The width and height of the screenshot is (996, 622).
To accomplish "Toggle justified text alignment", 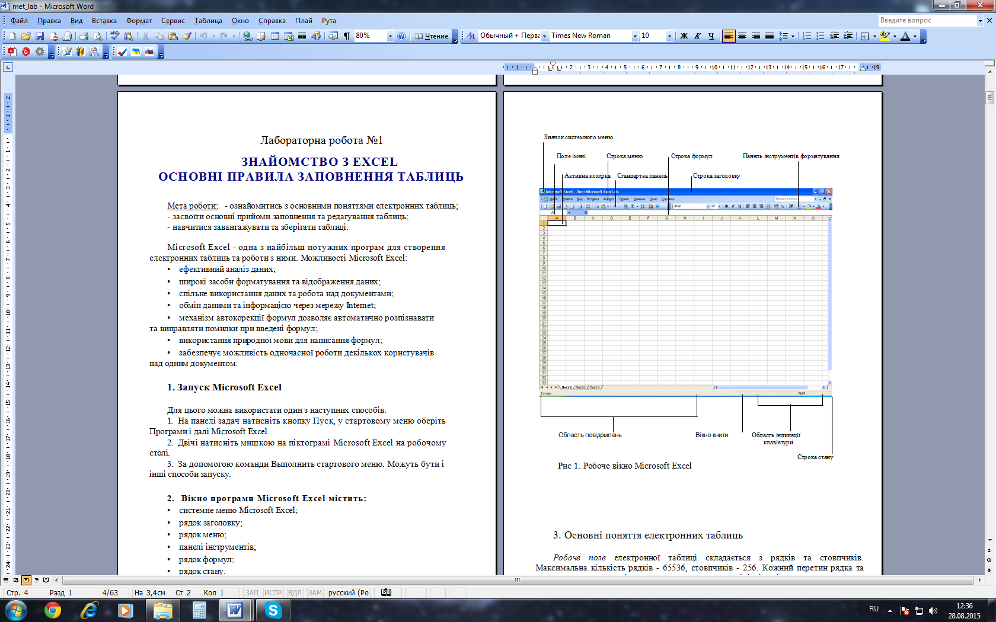I will coord(769,36).
